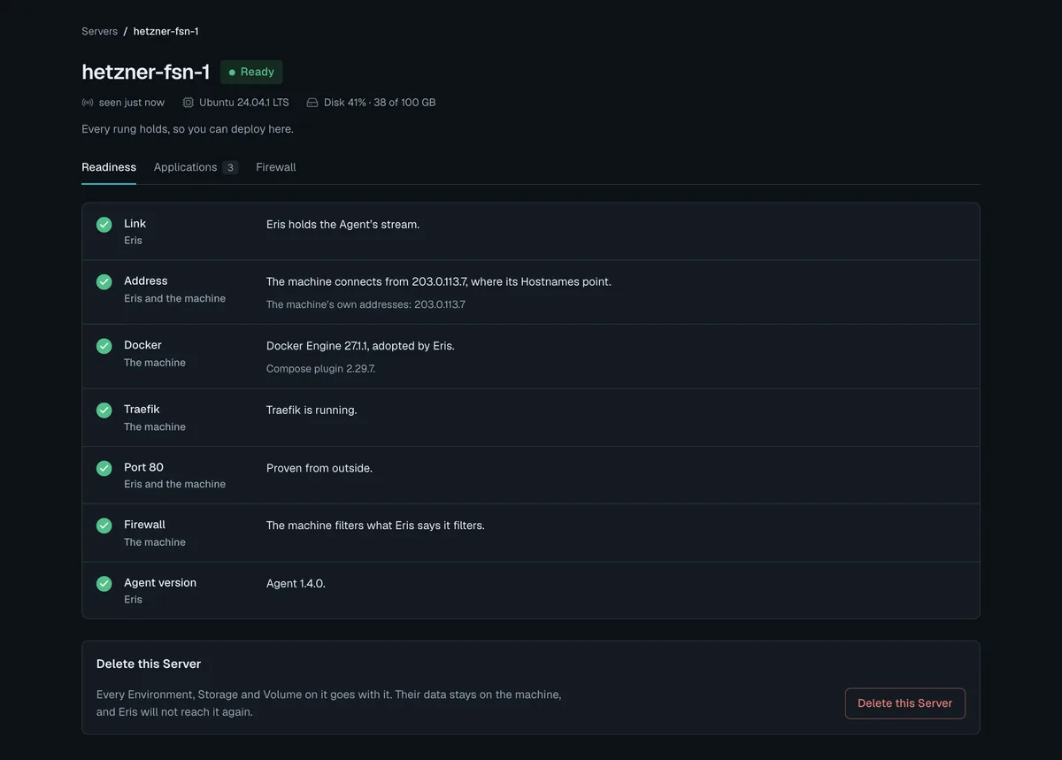Click the 'Link' row title
The image size is (1062, 760).
(x=135, y=224)
